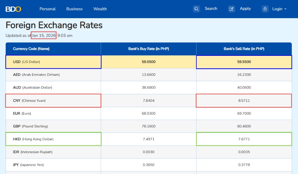The height and width of the screenshot is (174, 298).
Task: Open the Wealth menu
Action: pos(100,9)
